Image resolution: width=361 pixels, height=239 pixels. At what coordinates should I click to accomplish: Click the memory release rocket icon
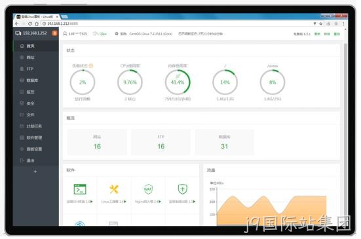click(x=178, y=76)
